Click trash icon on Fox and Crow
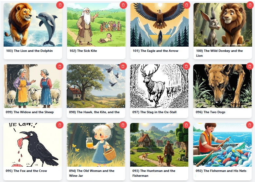The width and height of the screenshot is (255, 182). (60, 125)
